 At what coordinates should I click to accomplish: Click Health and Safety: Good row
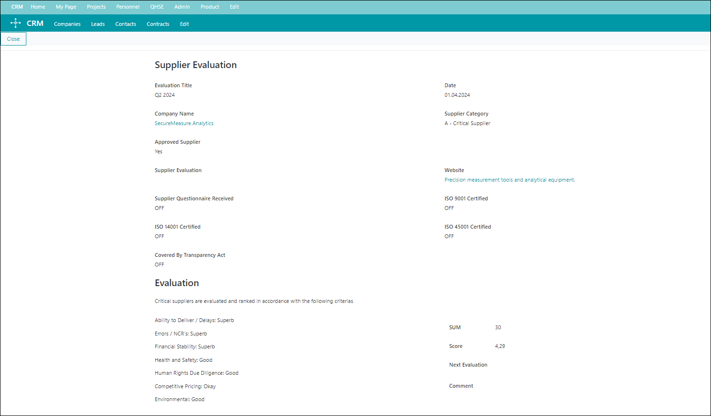(183, 360)
